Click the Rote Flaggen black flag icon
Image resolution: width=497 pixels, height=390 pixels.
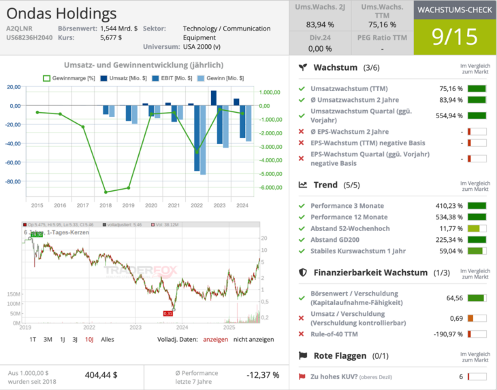[303, 355]
